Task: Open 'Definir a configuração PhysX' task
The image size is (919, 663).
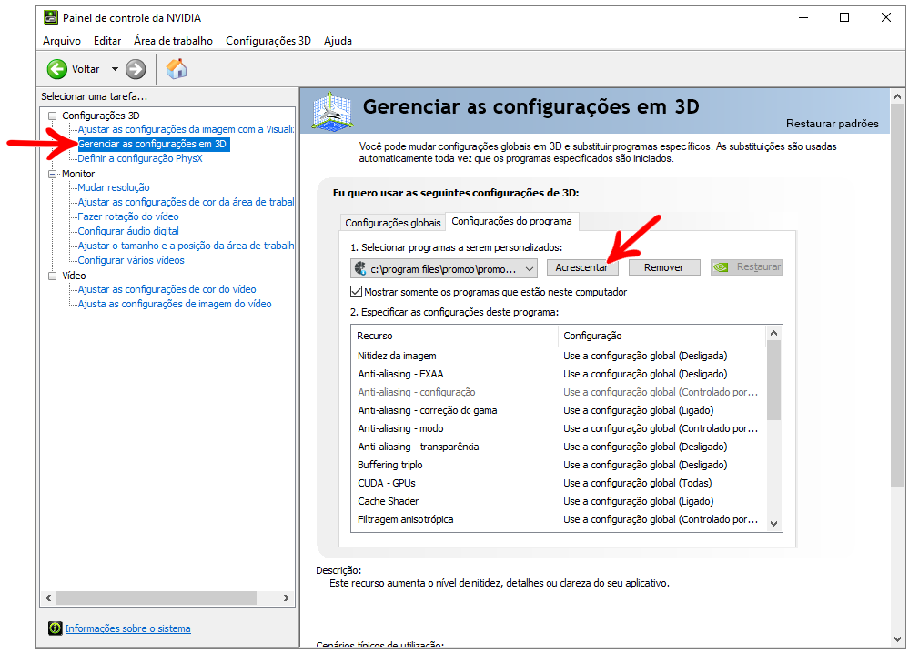Action: tap(140, 159)
